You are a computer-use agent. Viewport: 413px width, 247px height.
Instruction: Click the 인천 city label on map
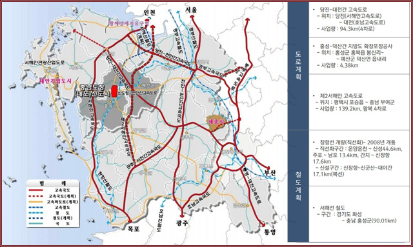149,13
